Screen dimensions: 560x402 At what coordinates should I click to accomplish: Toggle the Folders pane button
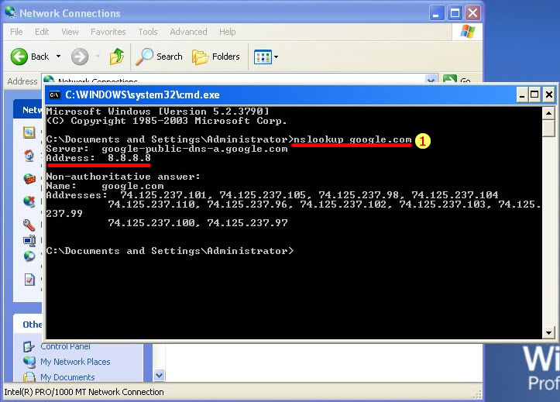coord(216,57)
